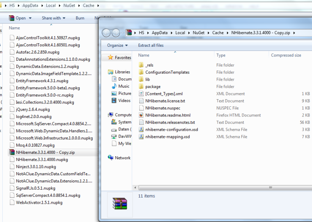The height and width of the screenshot is (222, 312).
Task: Click the file icon of jQuery.1.6.4.nupkg
Action: pyautogui.click(x=12, y=109)
